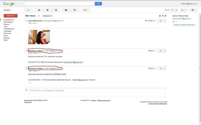Click the blue search magnifier button
Screen dimensions: 201x125
point(98,4)
